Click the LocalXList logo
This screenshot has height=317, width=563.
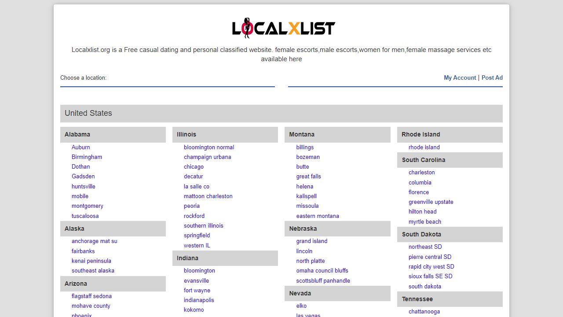coord(284,28)
